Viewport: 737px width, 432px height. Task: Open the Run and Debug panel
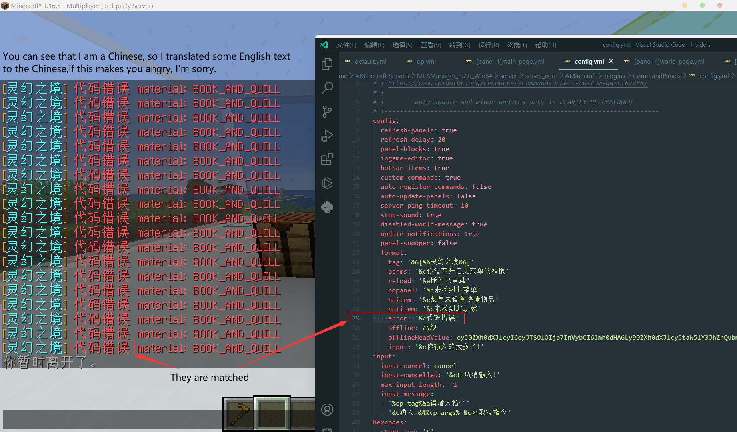(327, 136)
